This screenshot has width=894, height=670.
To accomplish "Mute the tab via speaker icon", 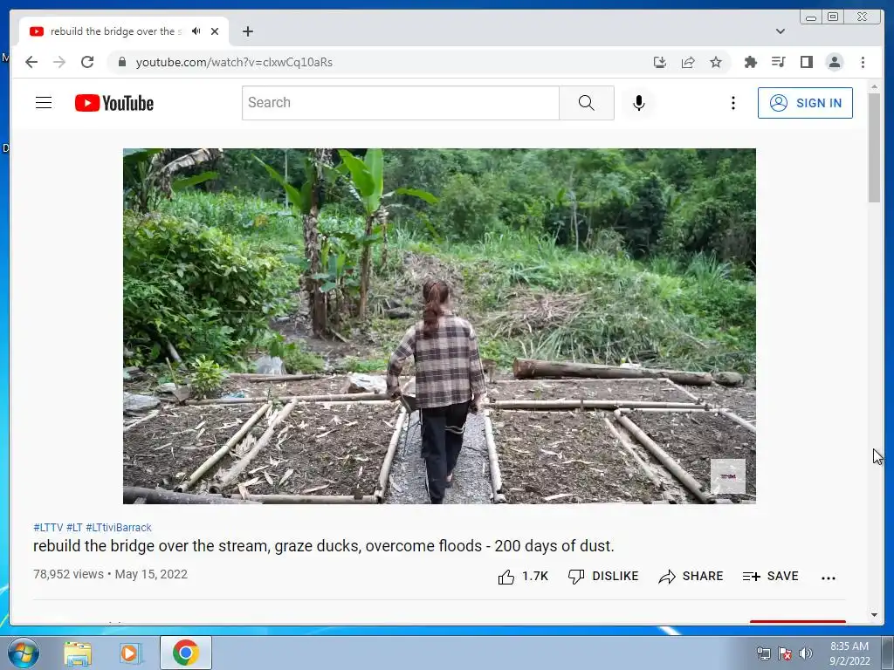I will (x=196, y=31).
